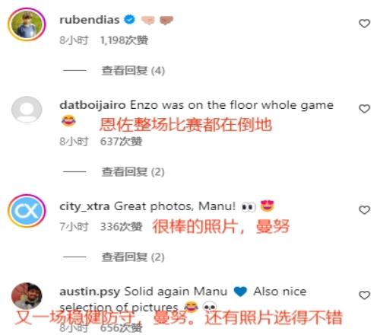Click the blue verified badge beside rubendias
Image resolution: width=380 pixels, height=335 pixels.
129,20
